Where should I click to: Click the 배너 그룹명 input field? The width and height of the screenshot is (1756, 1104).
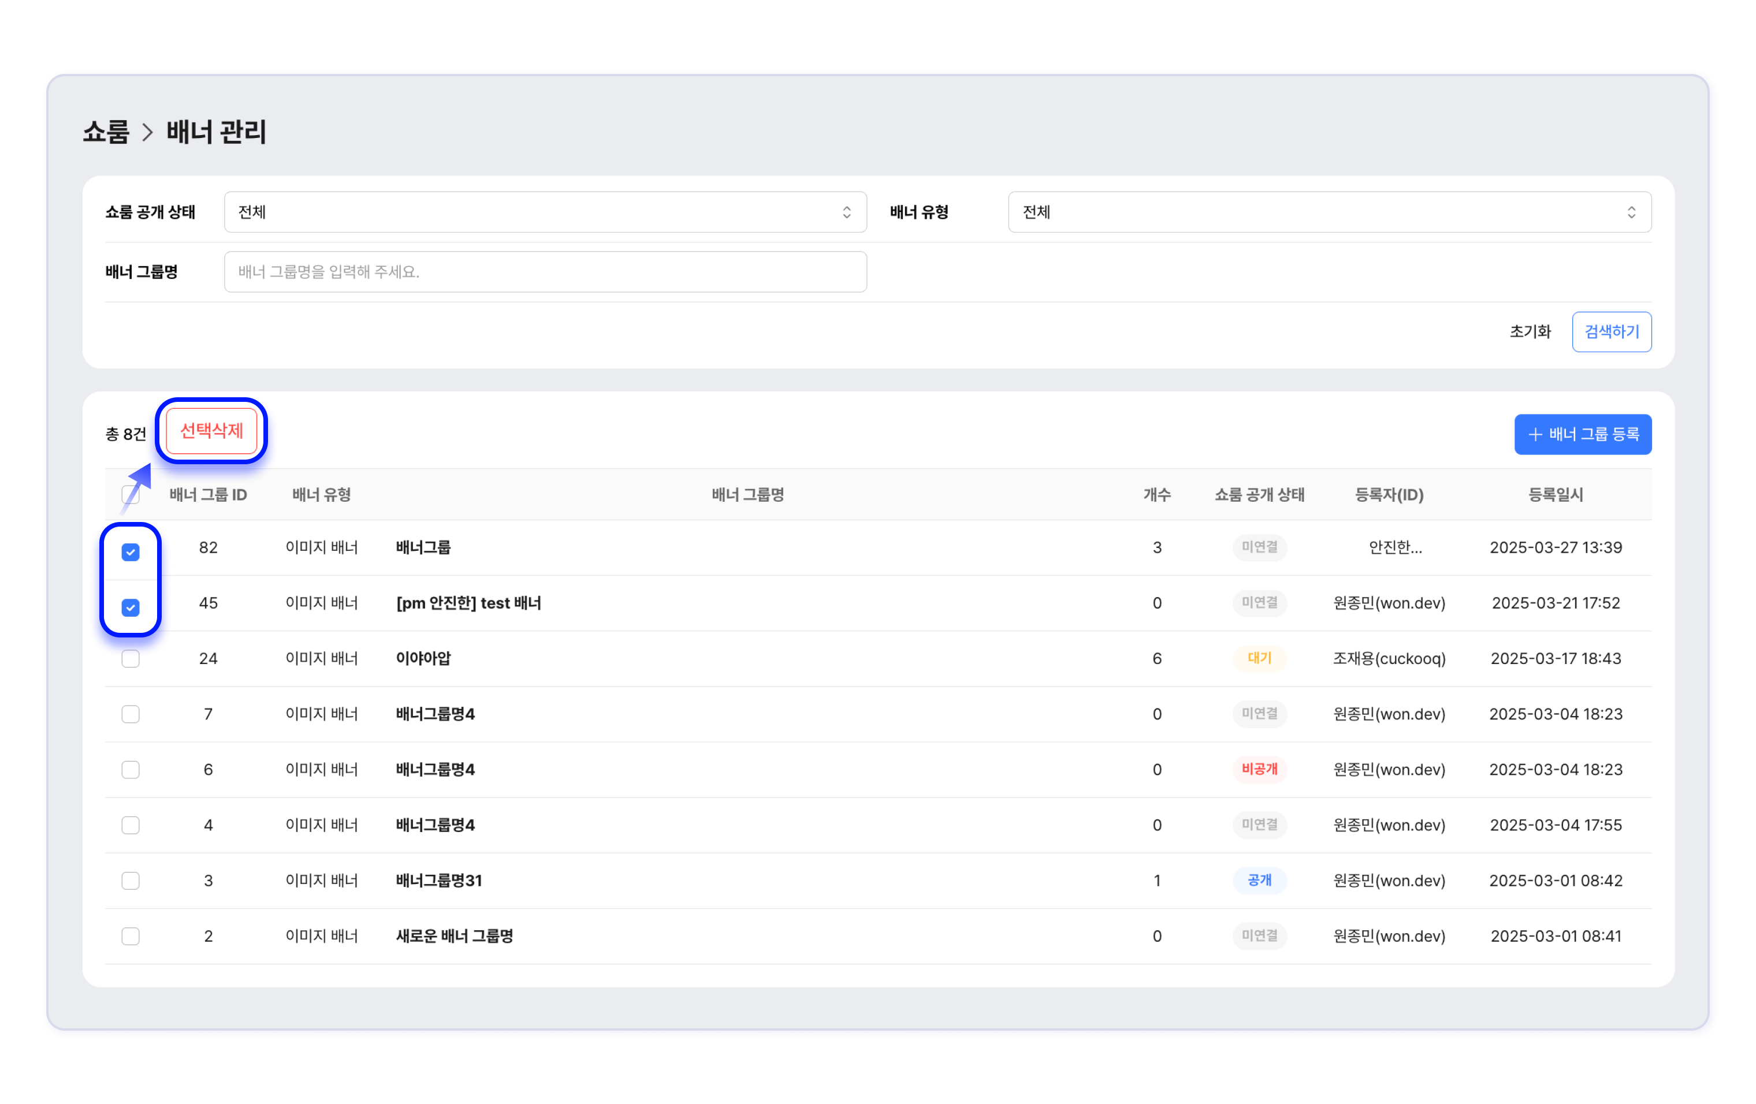[x=545, y=272]
